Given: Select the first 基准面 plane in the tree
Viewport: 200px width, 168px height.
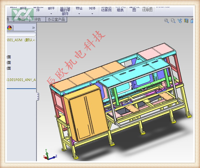Looking at the screenshot, I should pos(9,57).
